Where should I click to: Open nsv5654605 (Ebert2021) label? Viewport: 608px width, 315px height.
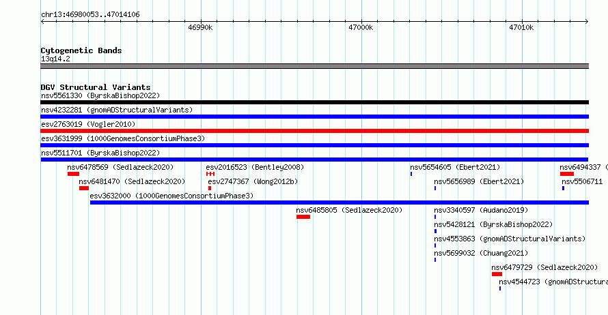click(x=455, y=167)
